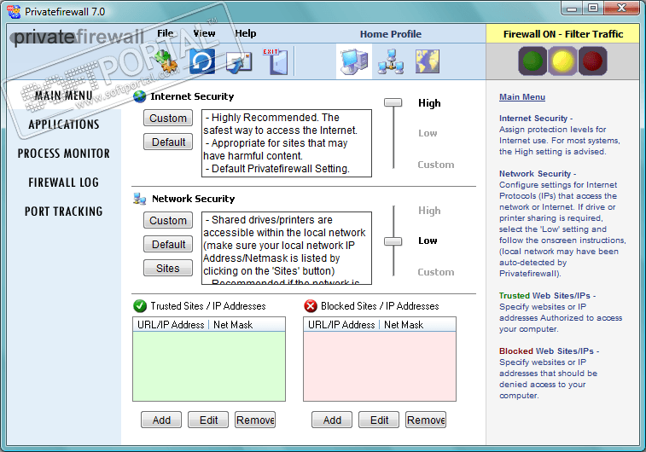Screen dimensions: 646x452
Task: Click the red Block Traffic light
Action: point(592,61)
